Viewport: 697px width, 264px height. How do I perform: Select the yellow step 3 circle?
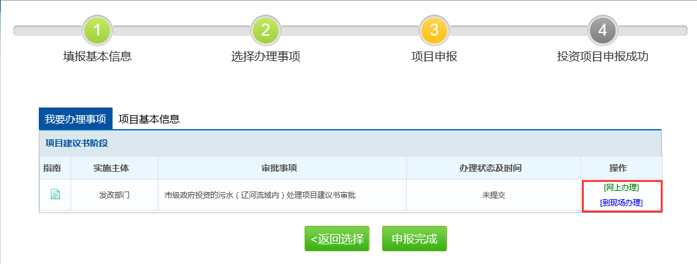(x=434, y=31)
